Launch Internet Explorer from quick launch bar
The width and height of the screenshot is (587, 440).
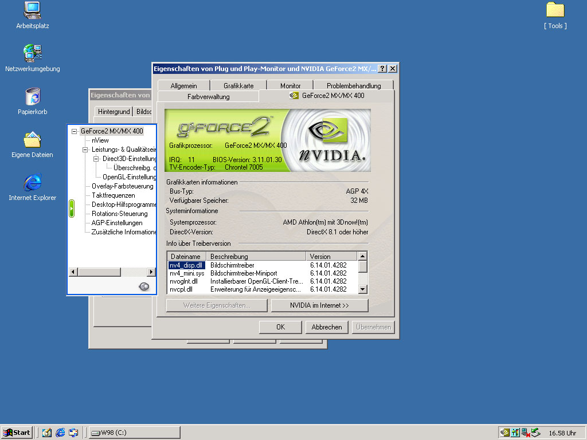(60, 433)
